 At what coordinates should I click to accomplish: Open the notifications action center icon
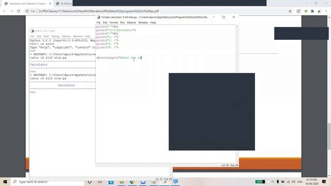(324, 181)
